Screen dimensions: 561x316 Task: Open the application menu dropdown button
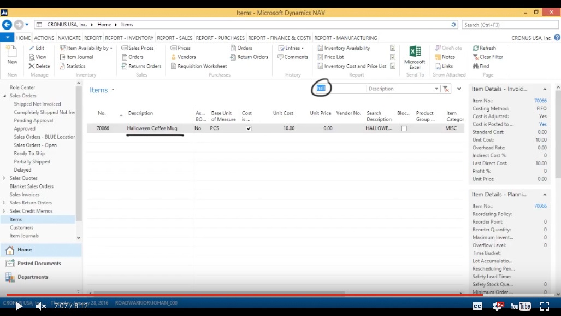point(7,37)
